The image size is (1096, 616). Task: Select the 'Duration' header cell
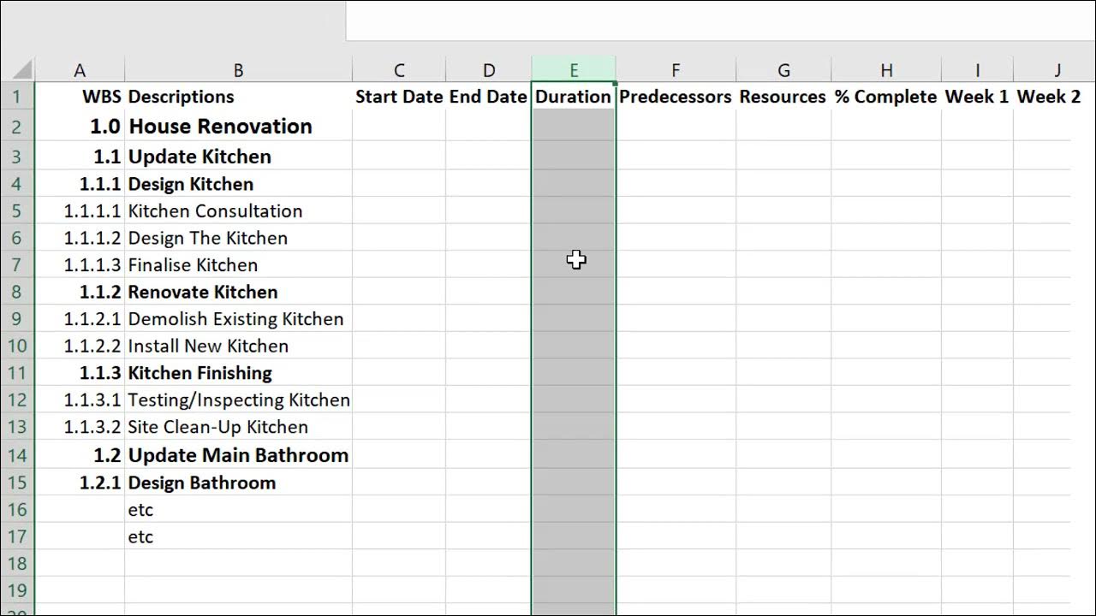point(573,97)
